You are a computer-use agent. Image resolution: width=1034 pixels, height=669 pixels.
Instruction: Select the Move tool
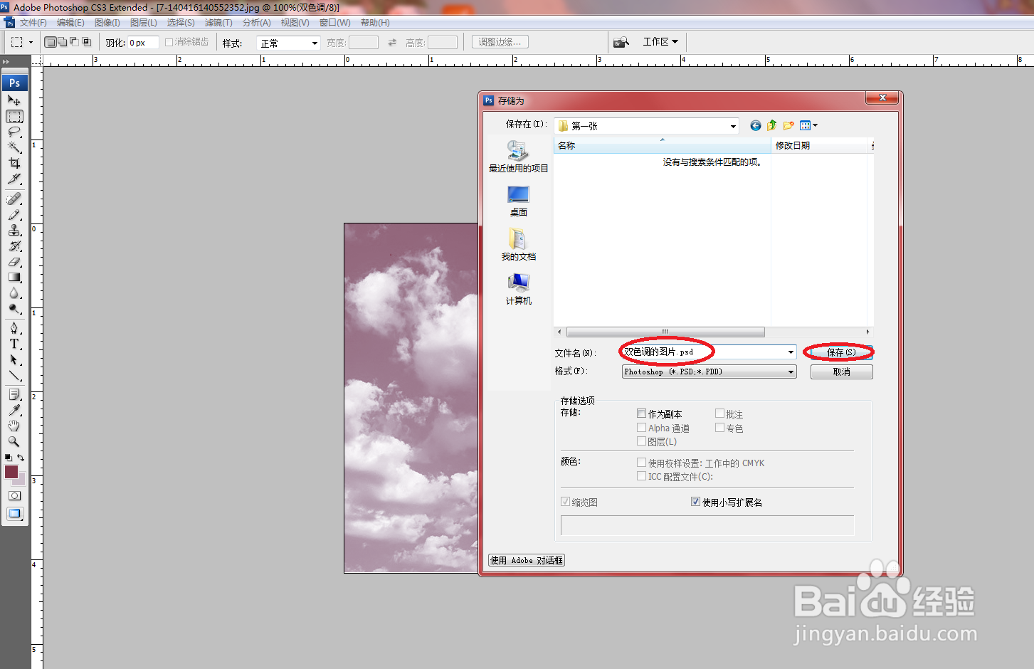tap(15, 100)
